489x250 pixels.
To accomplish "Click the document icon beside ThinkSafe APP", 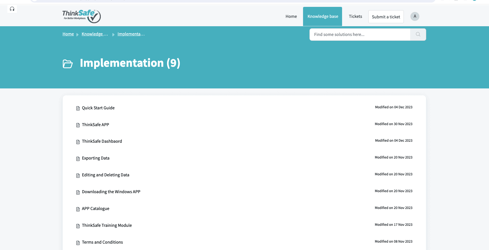I will (x=78, y=125).
